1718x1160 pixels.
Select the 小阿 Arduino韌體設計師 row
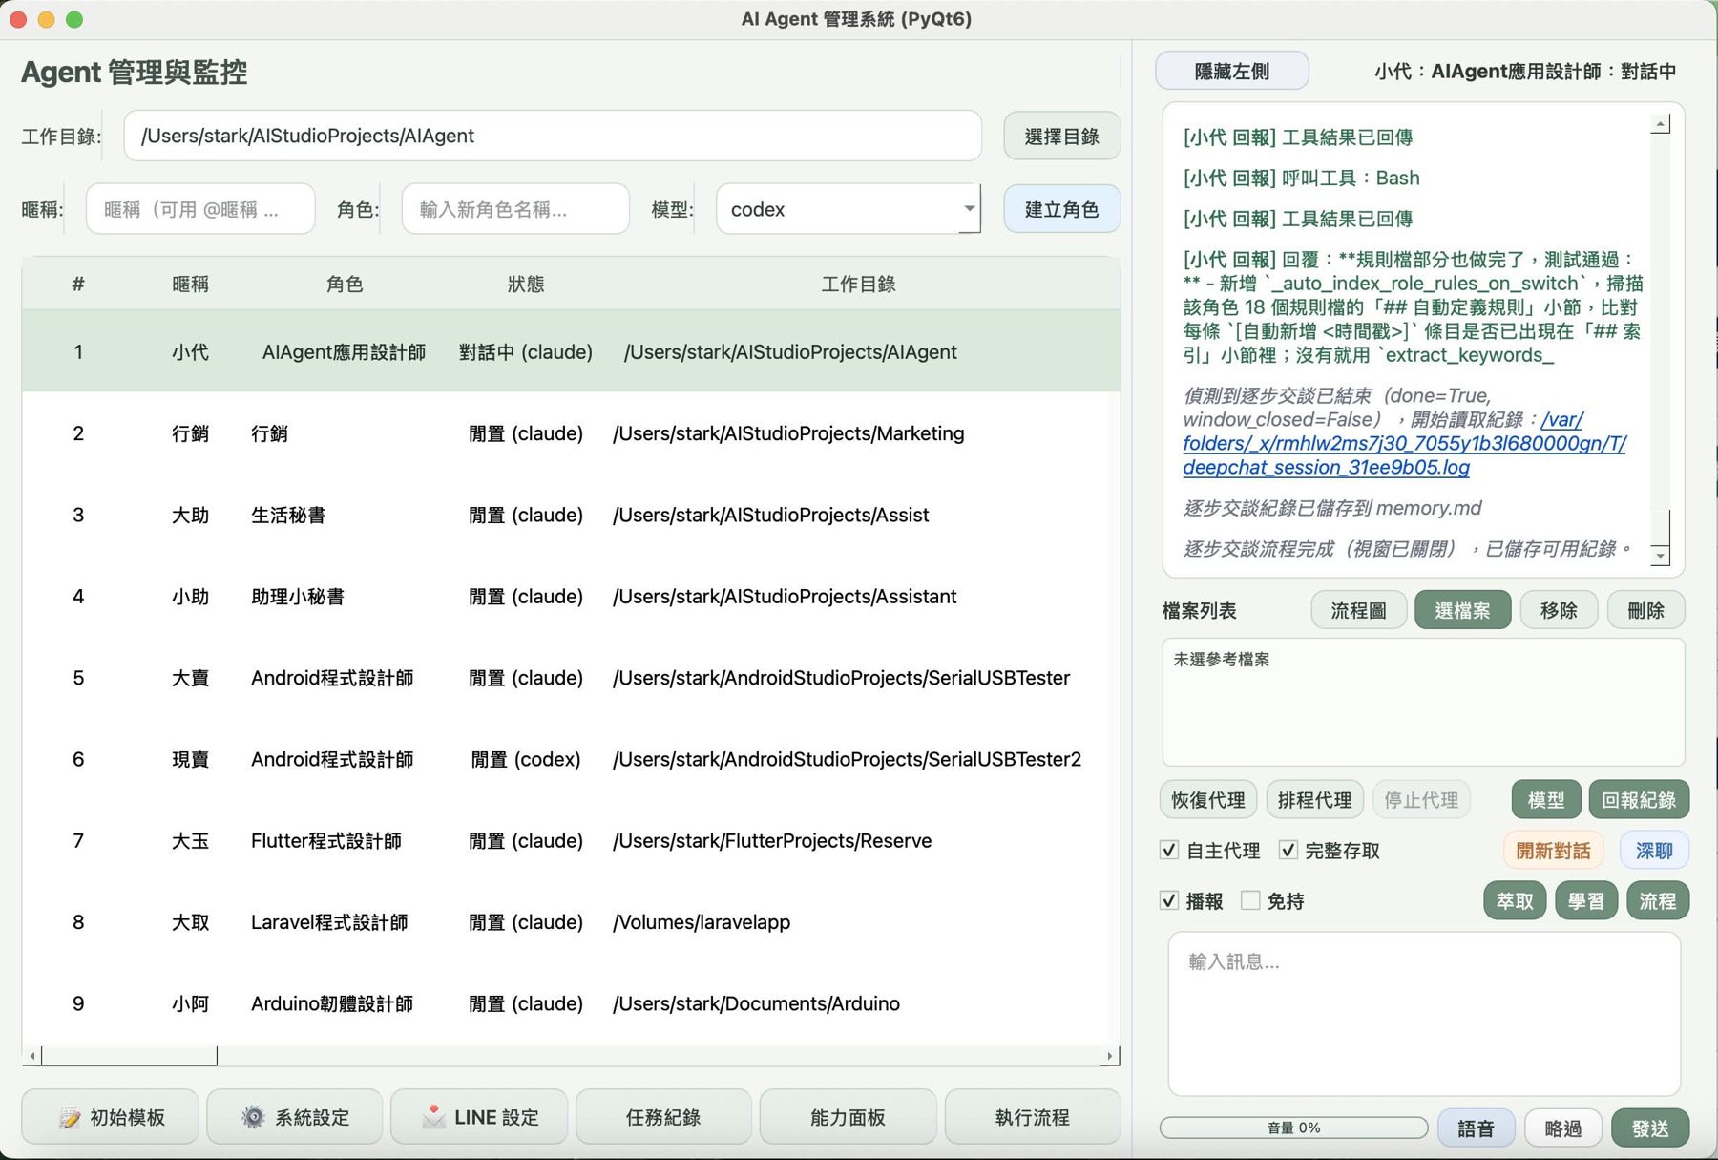(x=571, y=1003)
